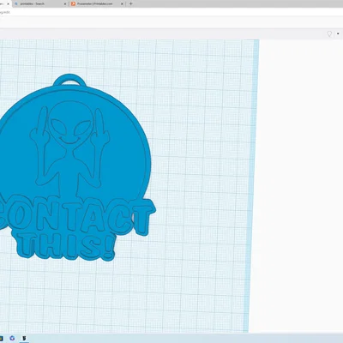This screenshot has height=343, width=343.
Task: Close the active editor tab
Action: (9, 4)
